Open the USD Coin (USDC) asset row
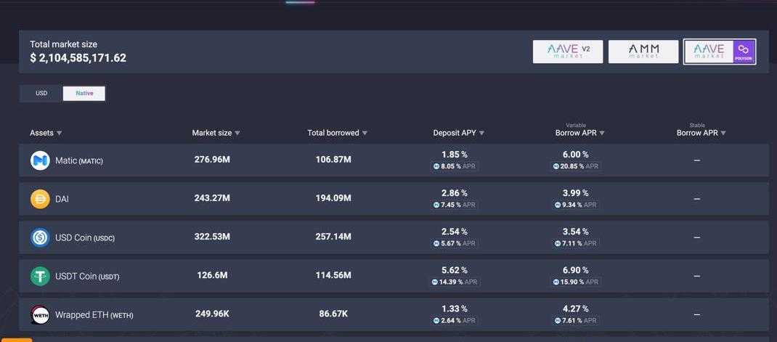Screen dimensions: 777x342 click(85, 237)
